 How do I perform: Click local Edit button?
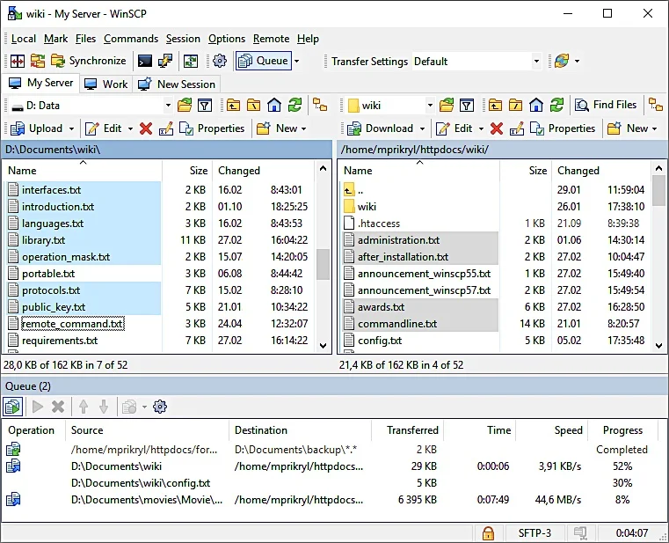103,128
